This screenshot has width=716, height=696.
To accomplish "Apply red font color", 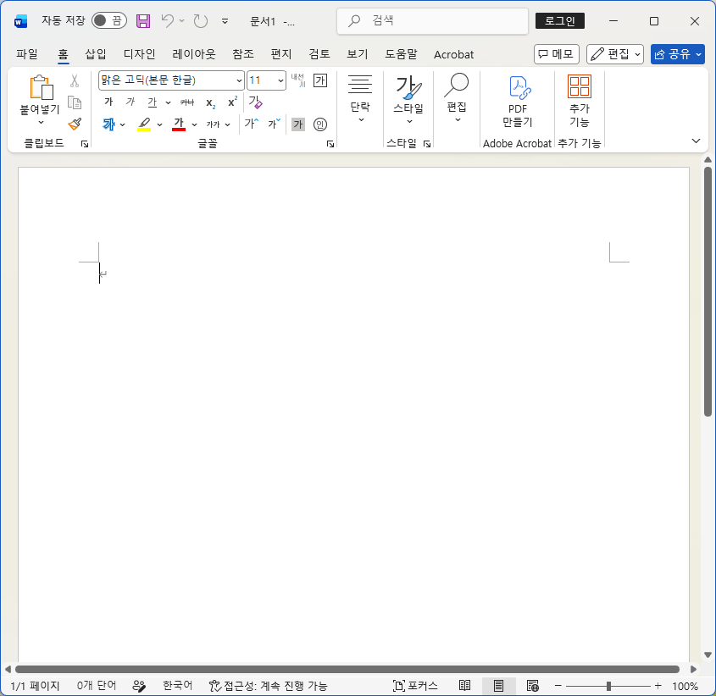I will [179, 124].
